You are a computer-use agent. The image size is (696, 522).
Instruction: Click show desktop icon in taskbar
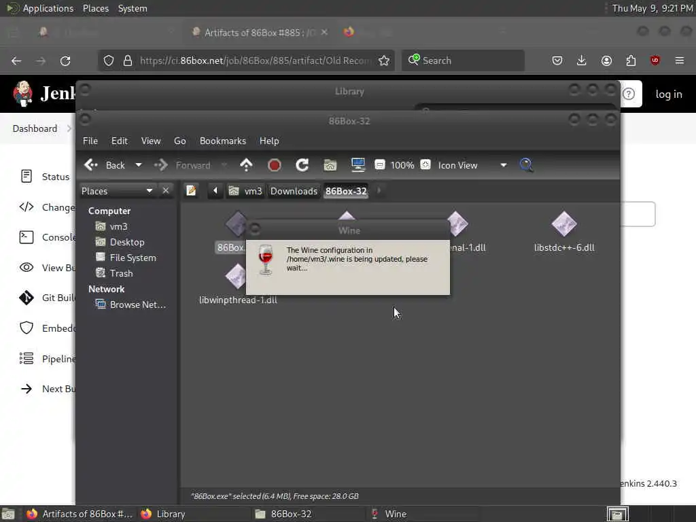pos(8,514)
